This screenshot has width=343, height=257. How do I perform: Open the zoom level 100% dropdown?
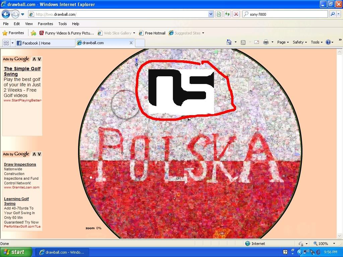pos(334,244)
